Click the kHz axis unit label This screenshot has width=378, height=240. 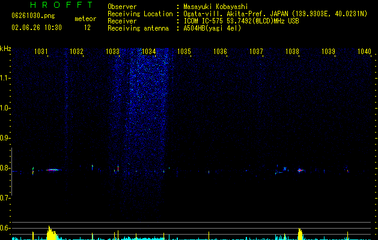click(5, 49)
